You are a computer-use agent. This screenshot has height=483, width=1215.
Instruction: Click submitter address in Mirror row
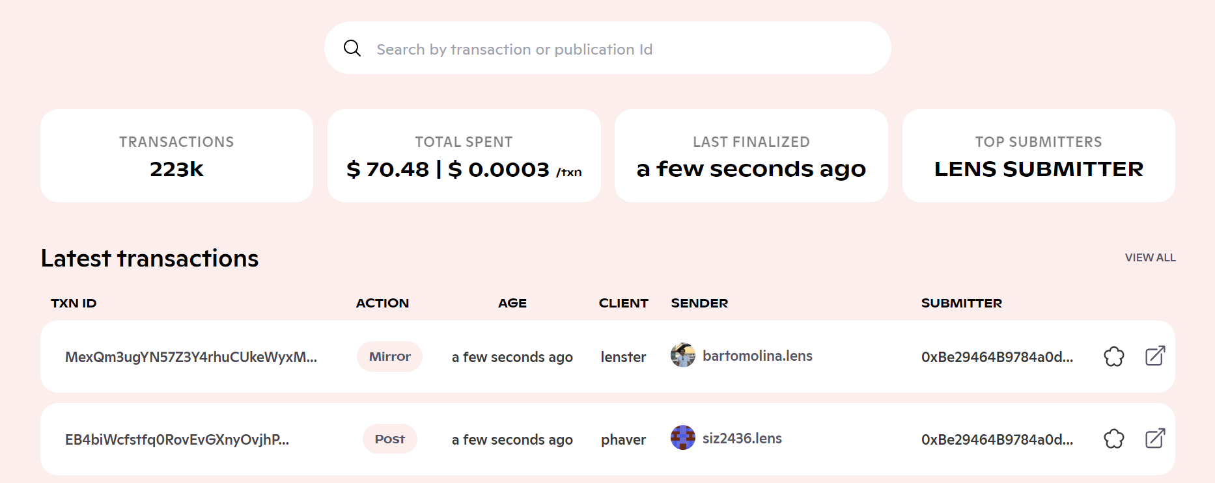(x=997, y=357)
